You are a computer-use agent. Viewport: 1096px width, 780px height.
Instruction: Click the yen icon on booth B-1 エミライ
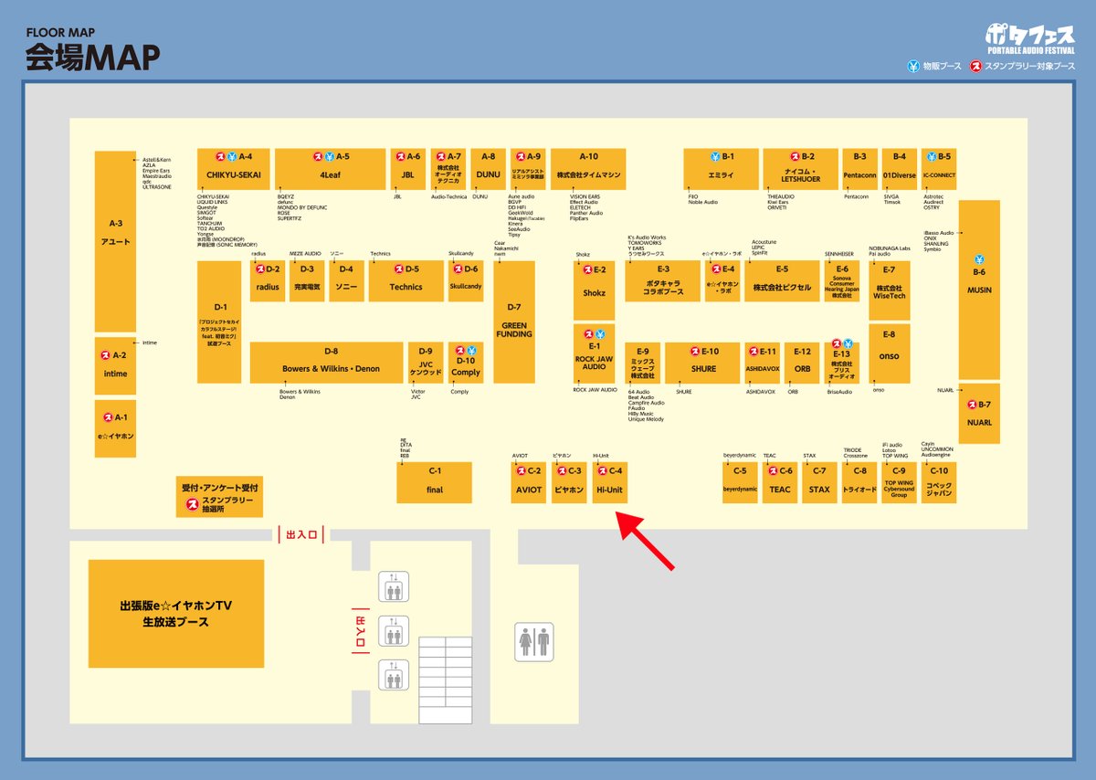tap(713, 156)
